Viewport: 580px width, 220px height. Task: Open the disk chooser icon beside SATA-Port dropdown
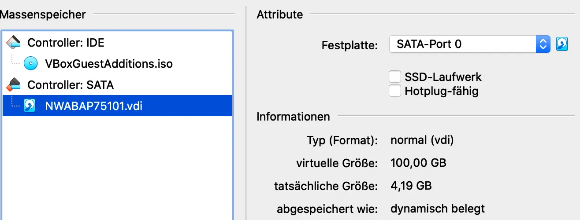coord(562,44)
